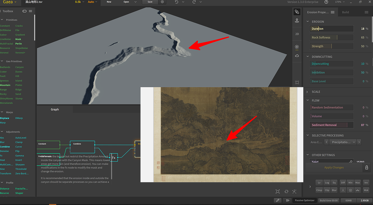Open the Gaea application menu dropdown
This screenshot has width=373, height=205.
tap(10, 2)
